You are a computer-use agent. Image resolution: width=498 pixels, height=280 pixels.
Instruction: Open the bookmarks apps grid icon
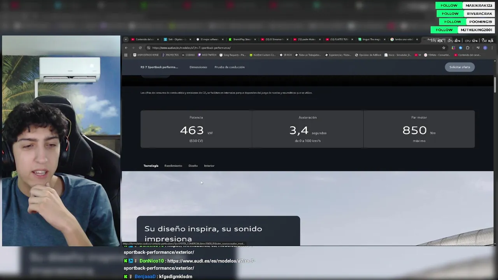point(126,55)
